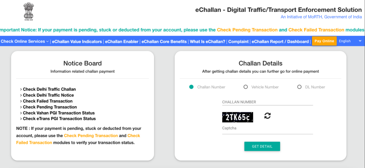Image resolution: width=365 pixels, height=168 pixels.
Task: Select the Vehicle Number radio option
Action: click(246, 87)
